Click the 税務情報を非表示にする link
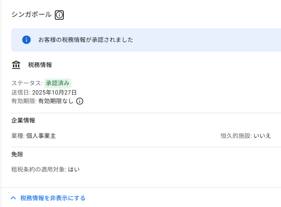Image resolution: width=281 pixels, height=207 pixels. tap(53, 198)
